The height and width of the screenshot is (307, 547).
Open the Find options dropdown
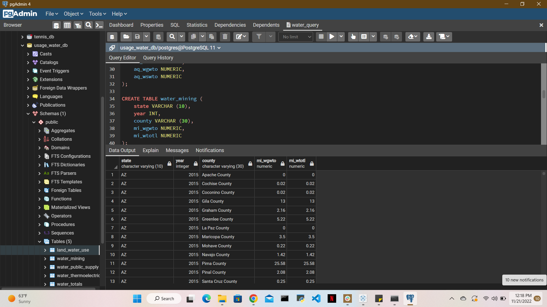tap(181, 37)
